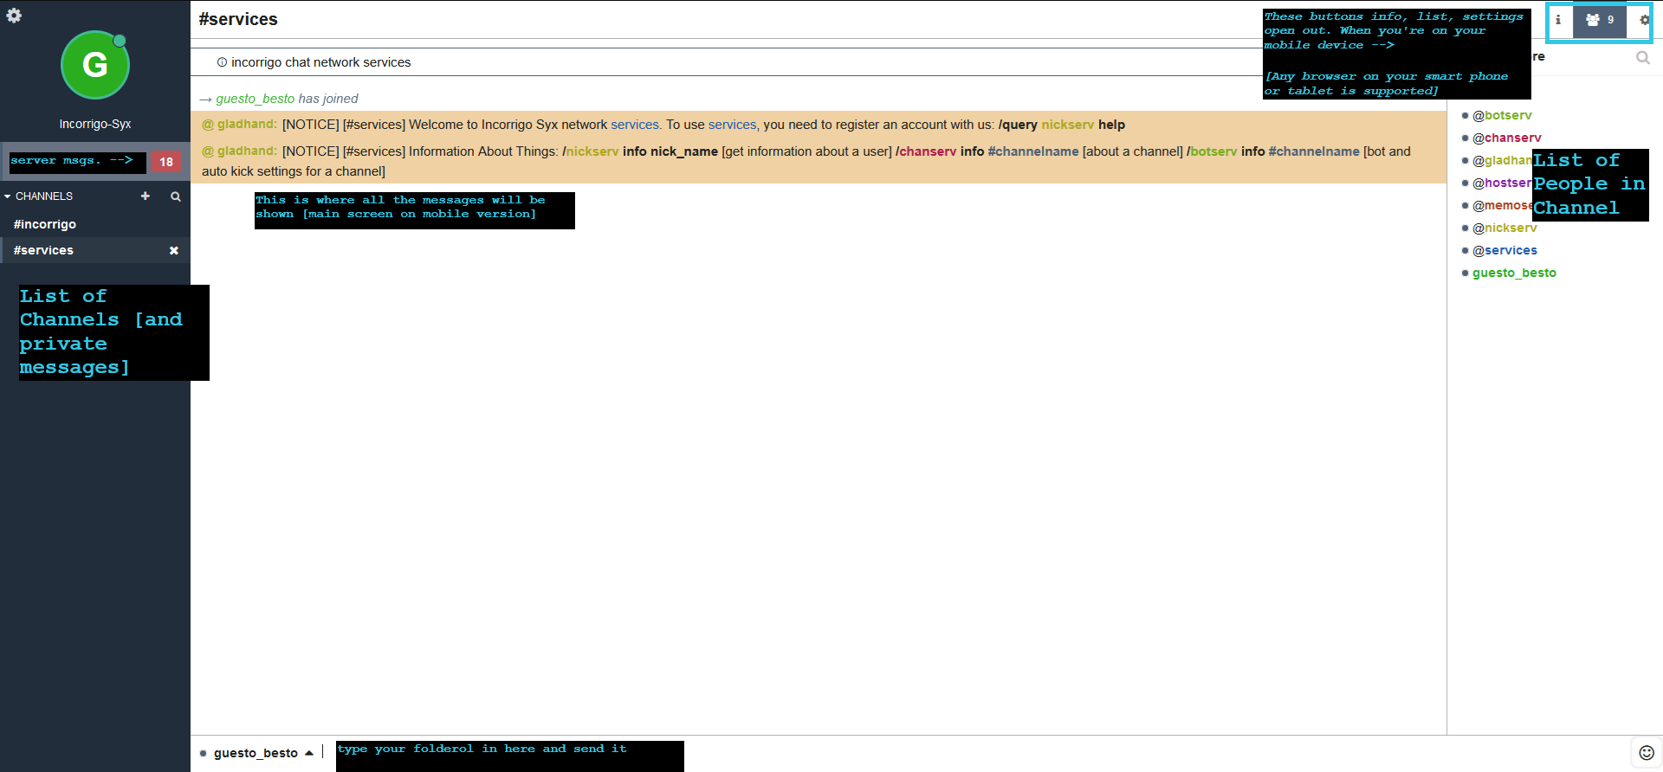1663x772 pixels.
Task: Switch to the #incorrigo channel
Action: coord(45,224)
